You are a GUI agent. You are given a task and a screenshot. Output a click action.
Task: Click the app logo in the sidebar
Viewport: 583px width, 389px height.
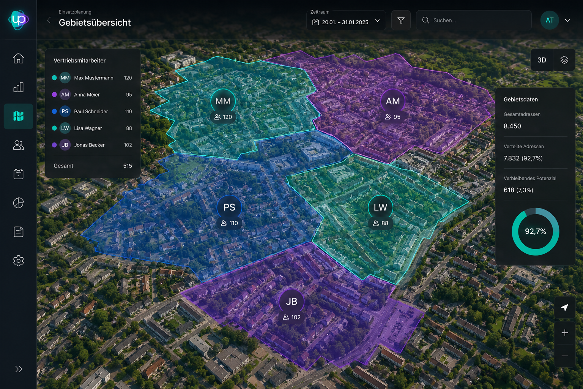point(18,20)
